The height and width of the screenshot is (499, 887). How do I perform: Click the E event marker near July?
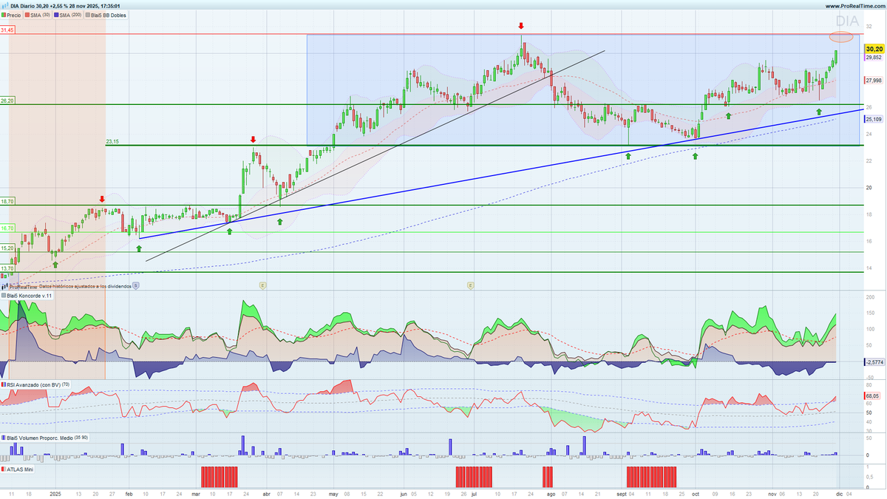pos(469,285)
